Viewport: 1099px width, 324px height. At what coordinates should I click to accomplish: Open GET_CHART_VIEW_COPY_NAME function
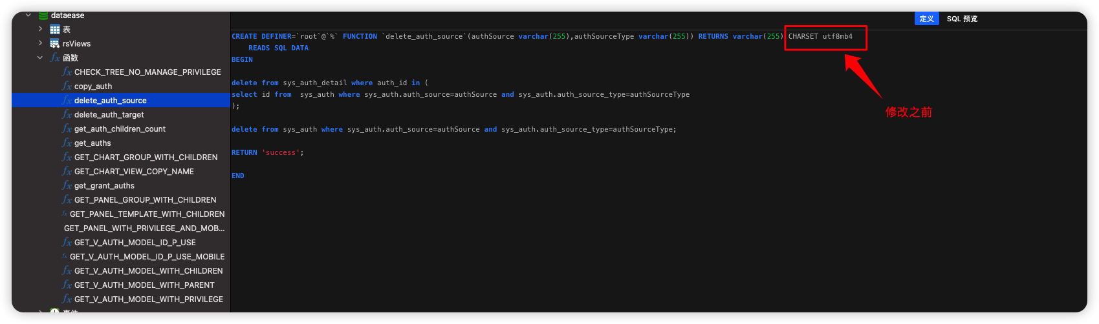click(x=134, y=172)
